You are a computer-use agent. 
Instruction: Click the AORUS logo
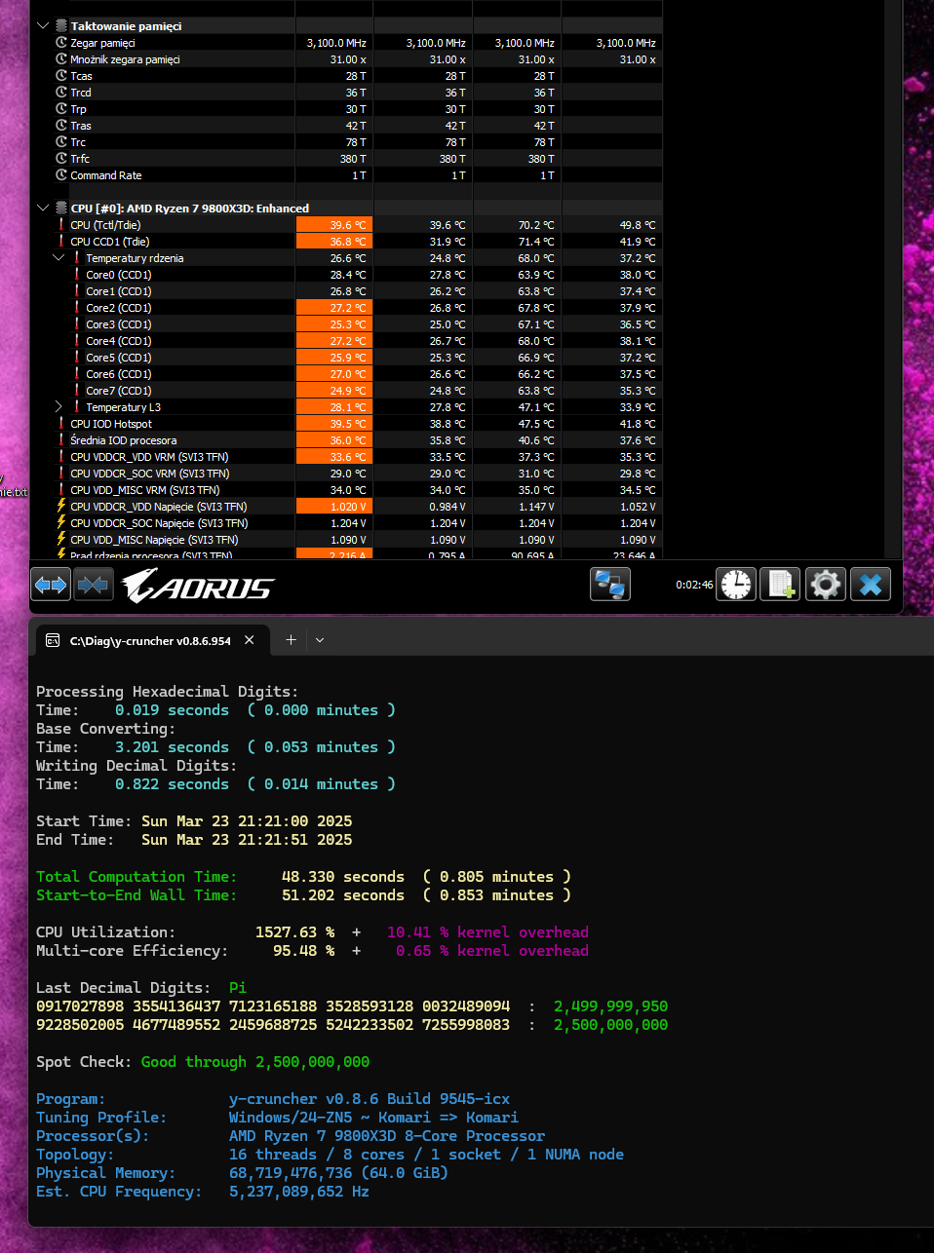coord(199,586)
